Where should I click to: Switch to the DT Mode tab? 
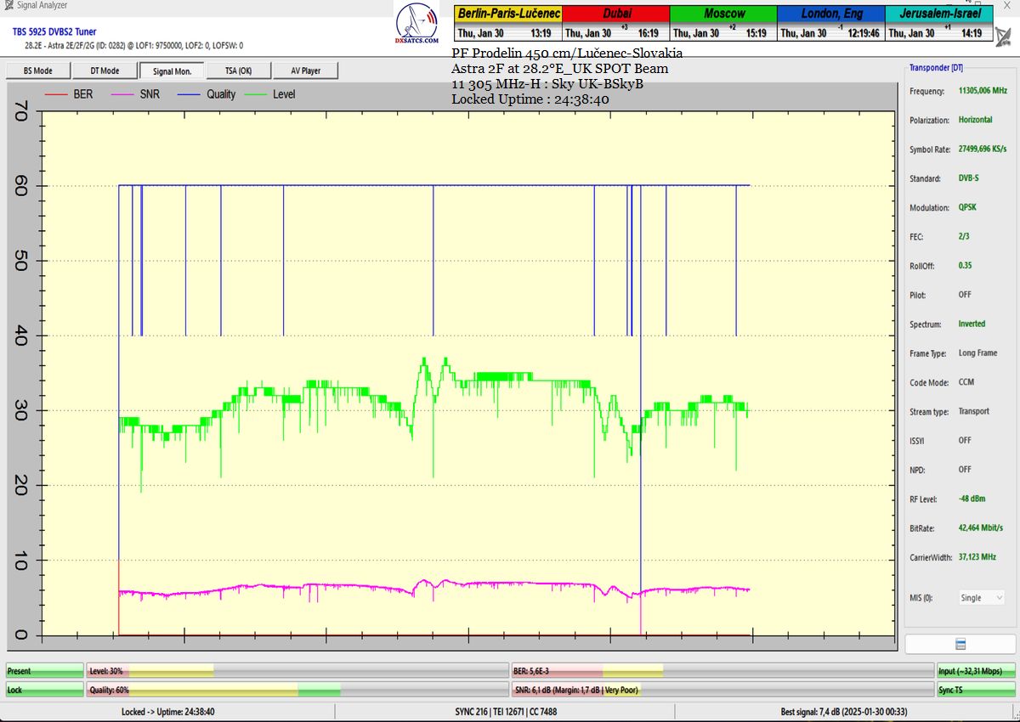coord(105,71)
